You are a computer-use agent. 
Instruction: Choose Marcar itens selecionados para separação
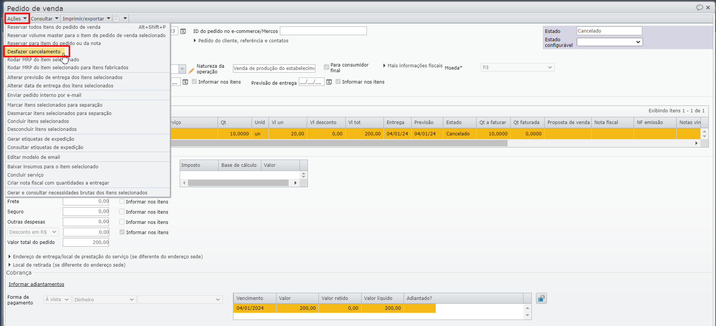(x=87, y=105)
